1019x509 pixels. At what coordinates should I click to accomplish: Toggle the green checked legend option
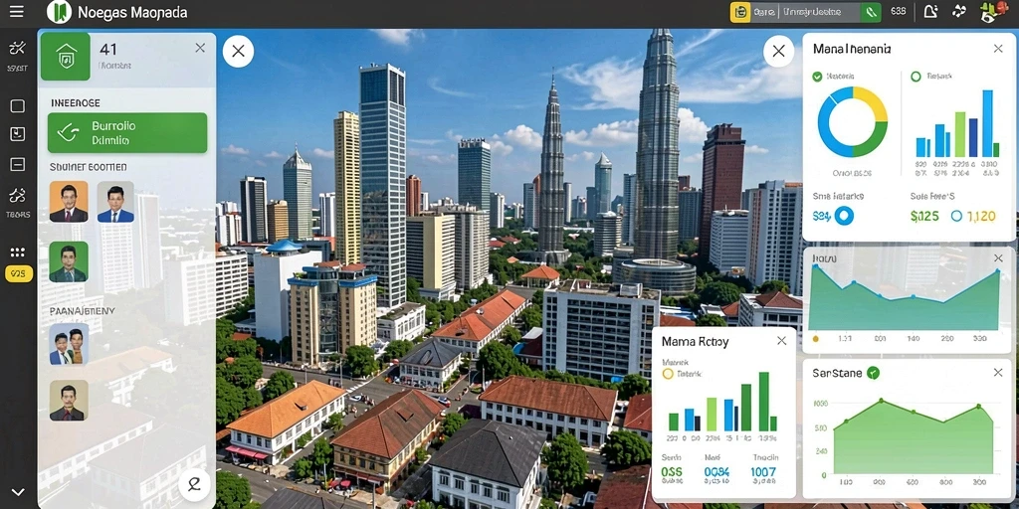click(817, 77)
